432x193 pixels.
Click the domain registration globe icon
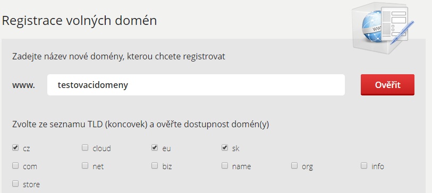point(383,28)
